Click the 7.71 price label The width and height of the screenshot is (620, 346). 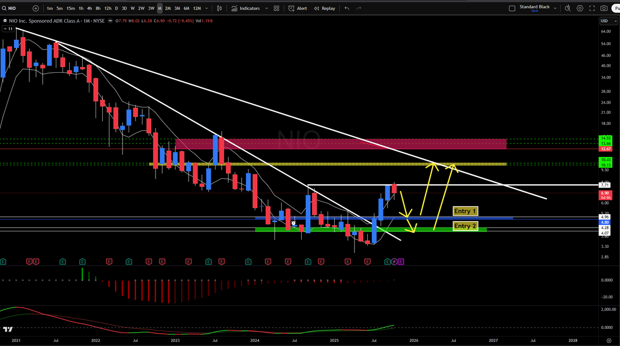coord(604,185)
